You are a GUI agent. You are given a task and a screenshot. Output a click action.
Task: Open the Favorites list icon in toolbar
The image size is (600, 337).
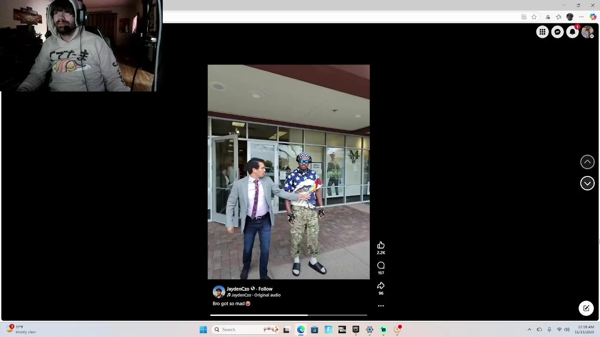(559, 17)
